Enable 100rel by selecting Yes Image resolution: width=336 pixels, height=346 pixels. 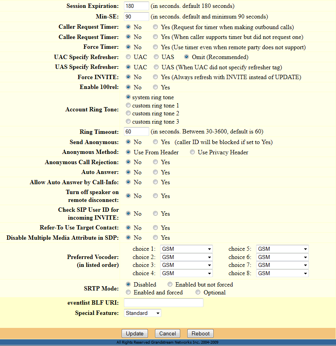(155, 87)
